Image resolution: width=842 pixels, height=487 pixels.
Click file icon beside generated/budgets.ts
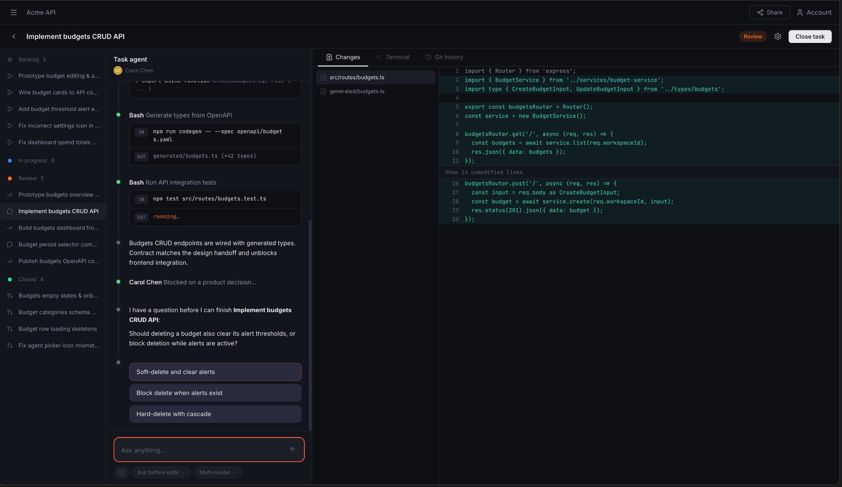pyautogui.click(x=323, y=91)
